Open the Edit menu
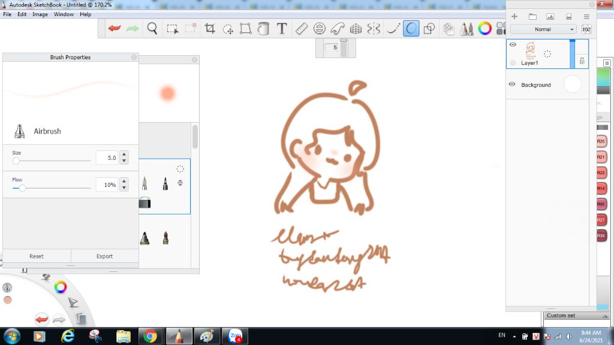Screen dimensions: 614x345 [22, 14]
